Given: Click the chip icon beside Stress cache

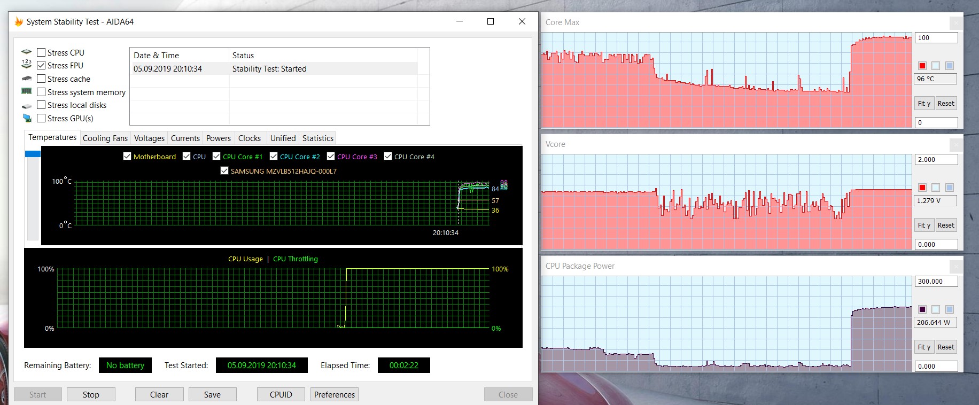Looking at the screenshot, I should 27,79.
